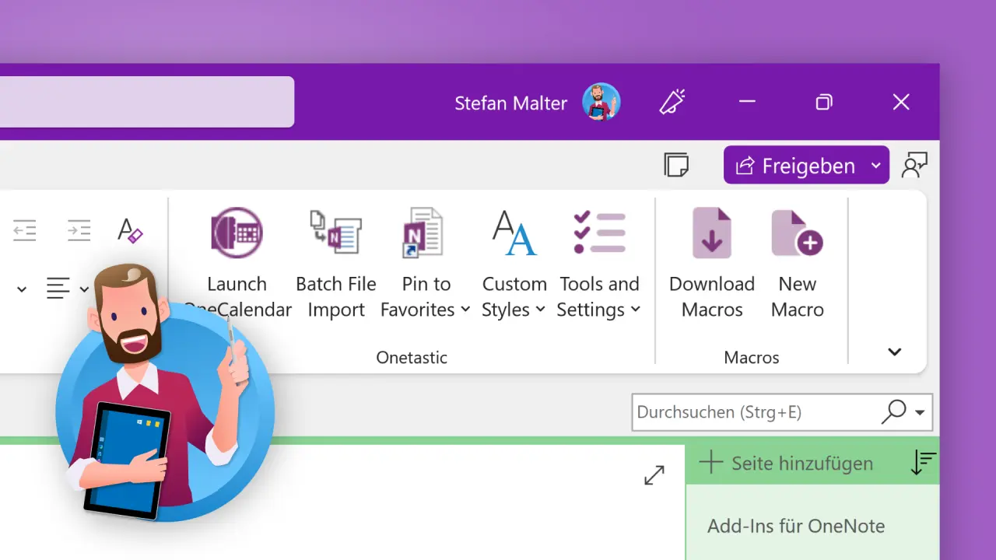Select the decrease indent icon
The height and width of the screenshot is (560, 996).
coord(24,230)
